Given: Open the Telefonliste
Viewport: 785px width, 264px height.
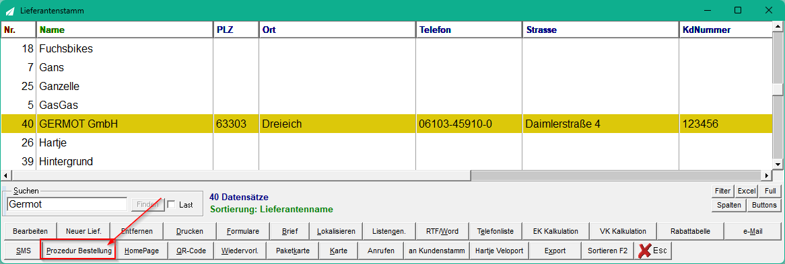Looking at the screenshot, I should (495, 232).
